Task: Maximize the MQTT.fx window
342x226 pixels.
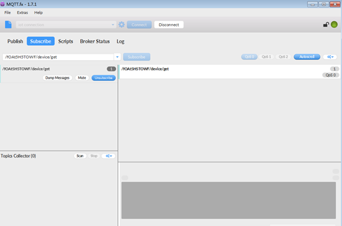Action: point(323,4)
